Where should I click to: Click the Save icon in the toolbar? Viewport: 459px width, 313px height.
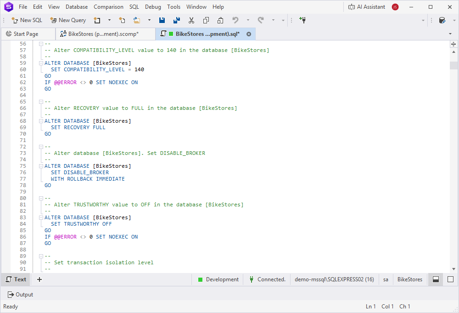pyautogui.click(x=162, y=20)
